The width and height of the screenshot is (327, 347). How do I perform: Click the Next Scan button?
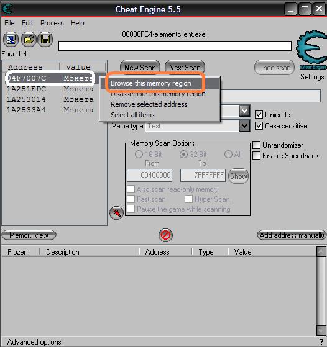point(185,67)
